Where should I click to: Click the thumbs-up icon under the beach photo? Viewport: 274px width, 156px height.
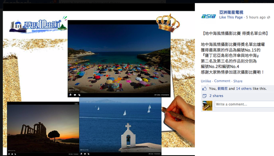coord(70,95)
